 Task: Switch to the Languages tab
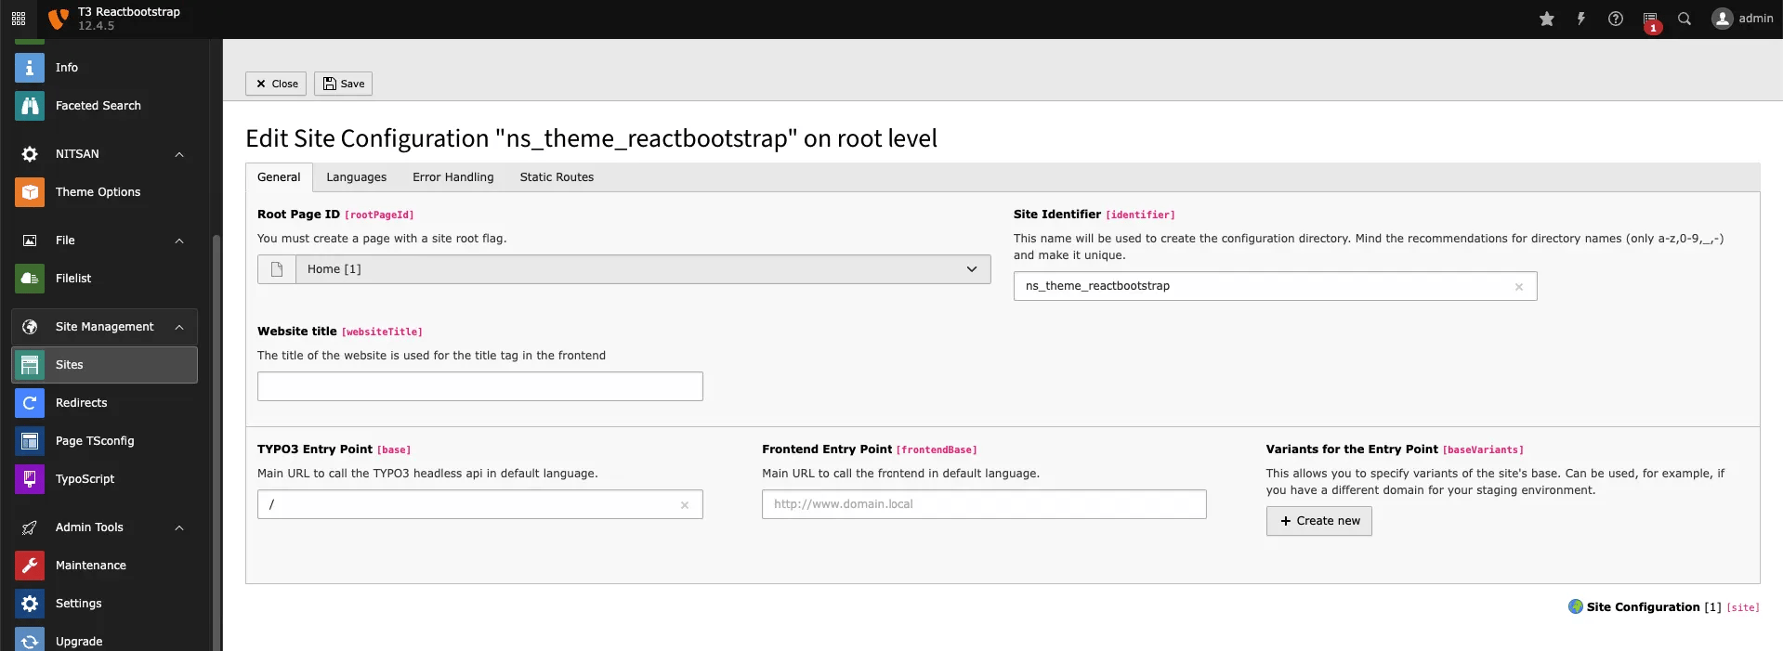(356, 177)
